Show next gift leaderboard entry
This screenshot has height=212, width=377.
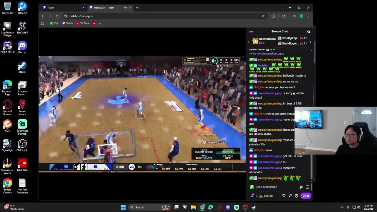click(x=310, y=42)
